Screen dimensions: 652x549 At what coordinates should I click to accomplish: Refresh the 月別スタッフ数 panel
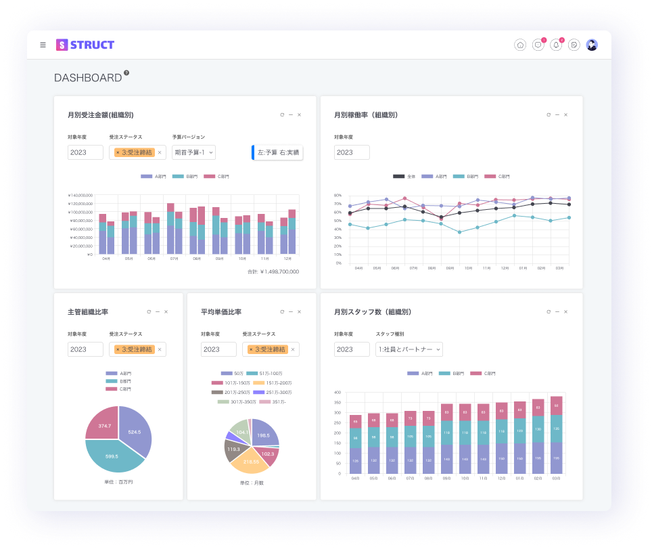(549, 312)
